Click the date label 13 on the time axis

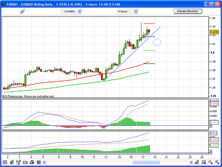pyautogui.click(x=106, y=157)
